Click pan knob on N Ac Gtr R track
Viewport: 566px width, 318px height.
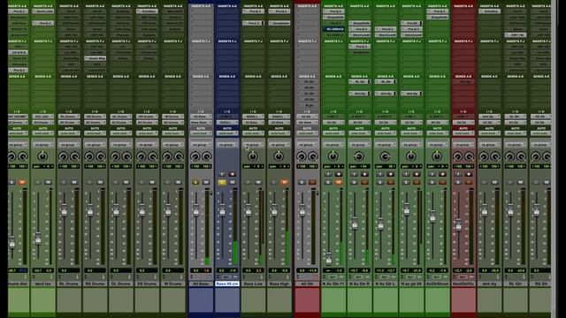tap(359, 156)
